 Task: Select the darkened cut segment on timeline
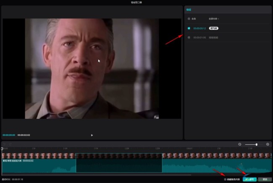[x=119, y=163]
